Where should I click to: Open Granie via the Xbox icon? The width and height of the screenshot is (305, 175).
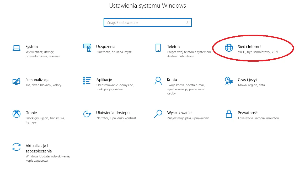16,114
